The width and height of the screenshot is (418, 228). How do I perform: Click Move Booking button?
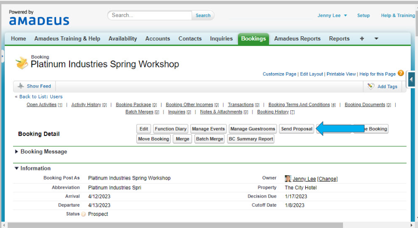click(x=153, y=139)
